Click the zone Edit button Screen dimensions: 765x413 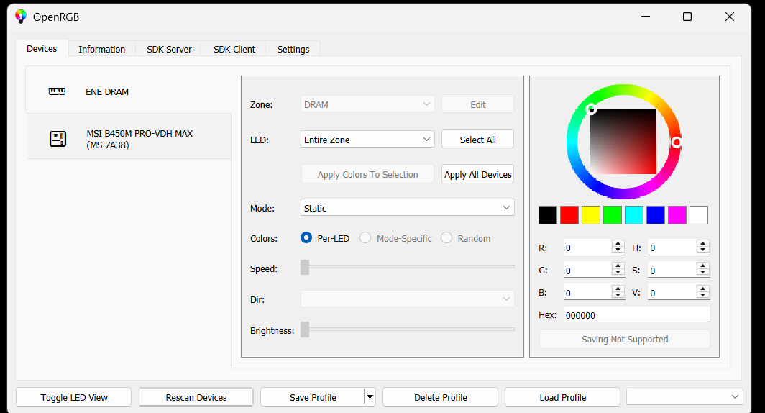[477, 104]
